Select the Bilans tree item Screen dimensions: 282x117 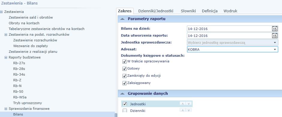click(x=18, y=114)
